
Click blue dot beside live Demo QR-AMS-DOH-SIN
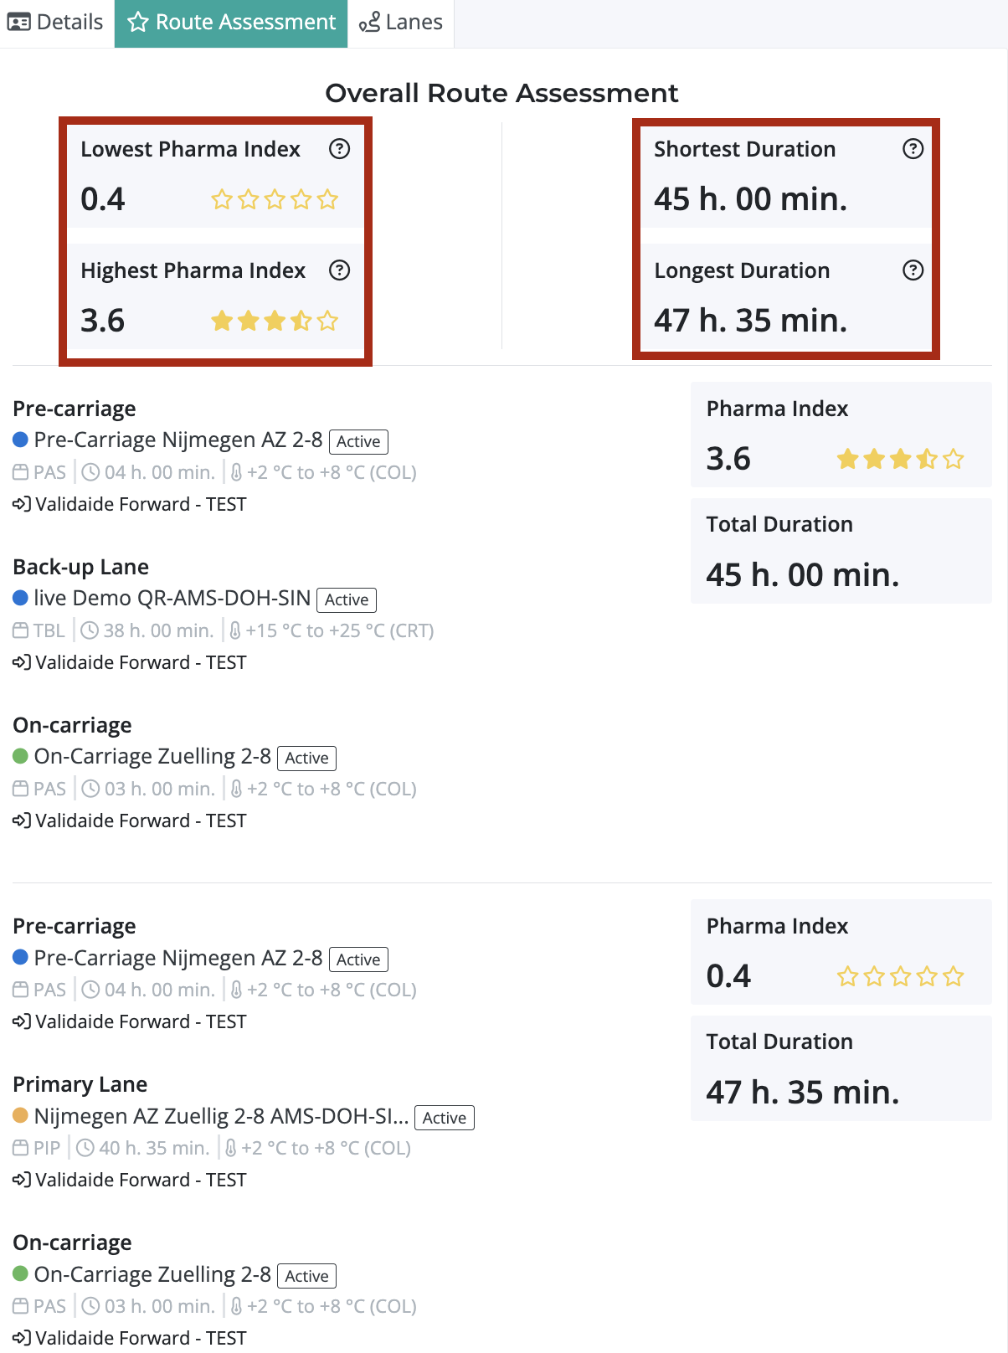coord(21,599)
